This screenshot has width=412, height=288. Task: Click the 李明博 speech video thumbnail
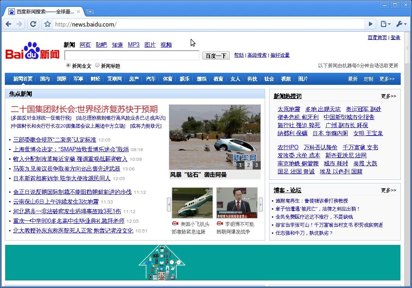[x=237, y=203]
